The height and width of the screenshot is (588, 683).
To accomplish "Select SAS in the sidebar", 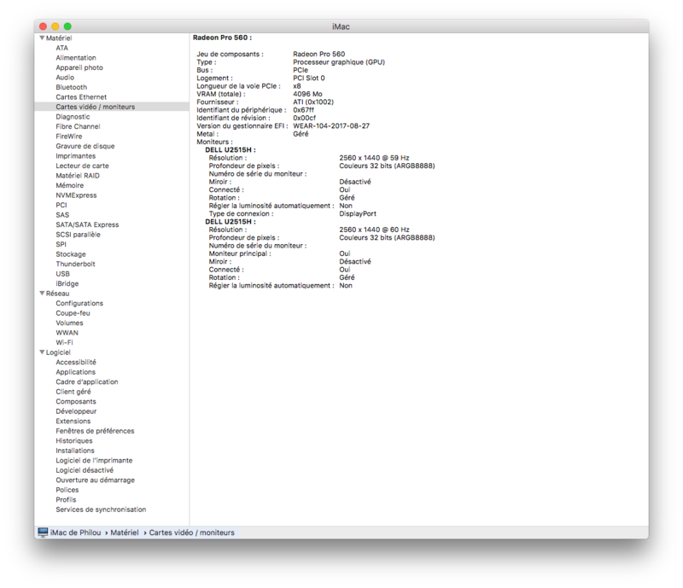I will pos(62,215).
